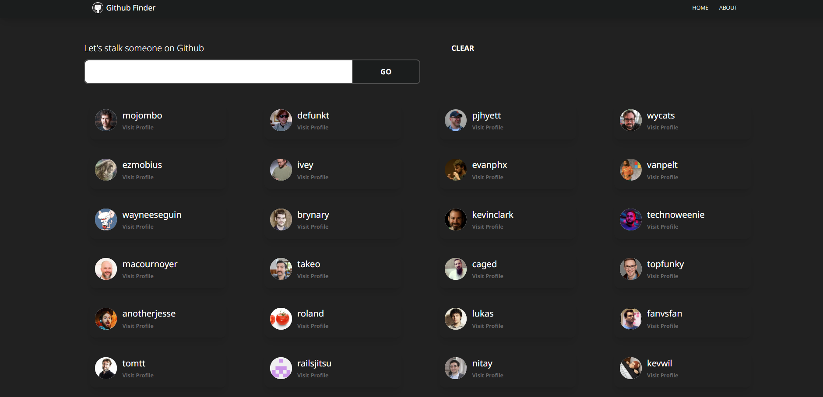Screen dimensions: 823x397
Task: Click kevinclark's avatar picture
Action: click(456, 219)
